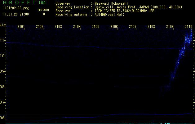Screen dimensions: 195x124
Task: Click the Receiver field label
Action: coord(63,11)
